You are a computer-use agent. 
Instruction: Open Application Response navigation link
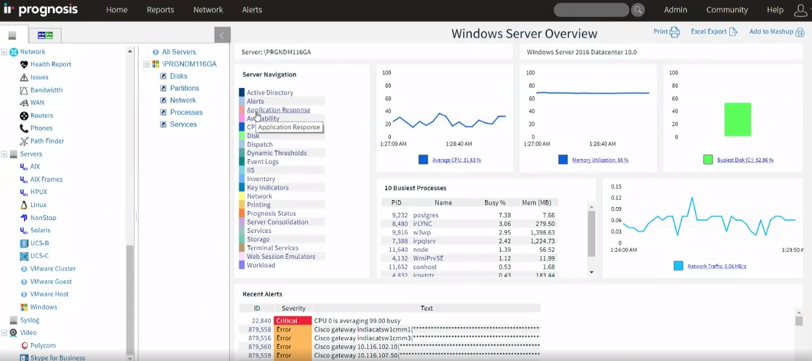point(278,110)
